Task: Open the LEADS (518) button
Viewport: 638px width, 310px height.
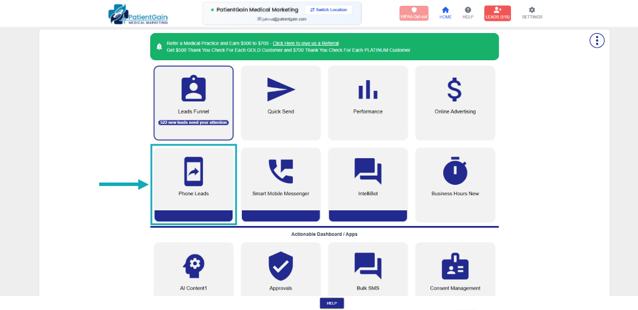Action: point(497,13)
